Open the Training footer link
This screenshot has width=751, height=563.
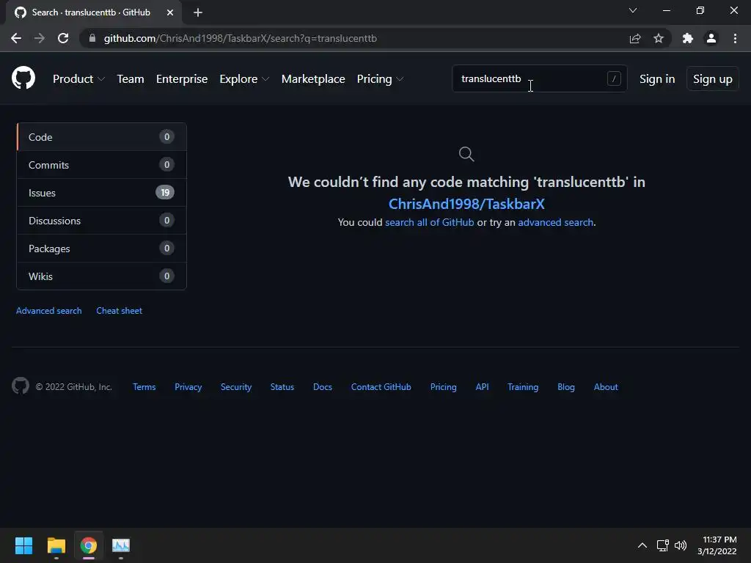point(523,387)
